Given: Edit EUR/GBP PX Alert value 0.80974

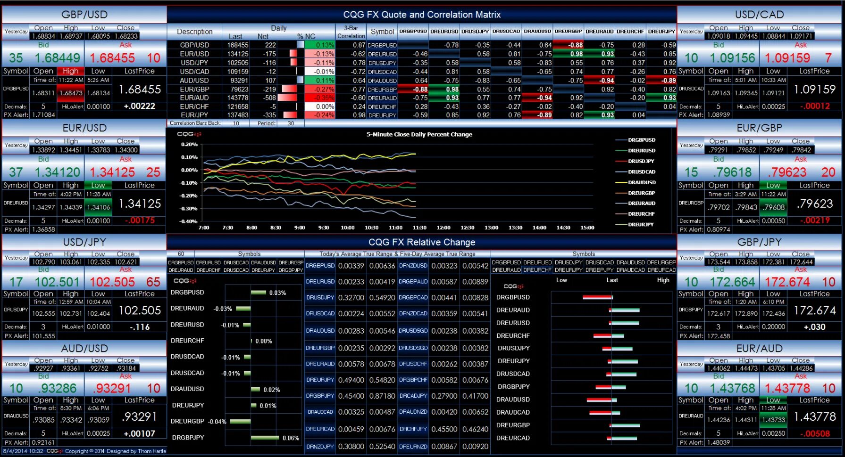Looking at the screenshot, I should (719, 229).
